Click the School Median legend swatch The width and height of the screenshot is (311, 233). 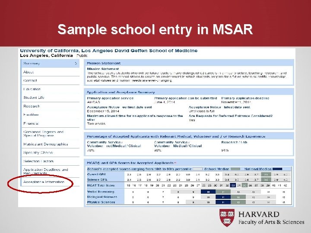(235, 169)
